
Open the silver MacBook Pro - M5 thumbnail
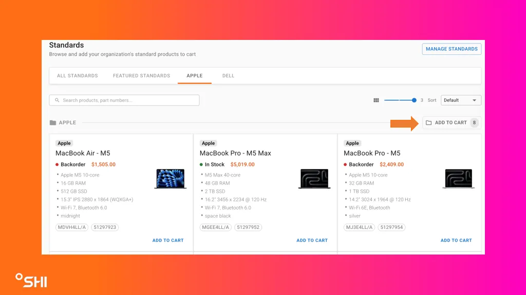(x=459, y=179)
